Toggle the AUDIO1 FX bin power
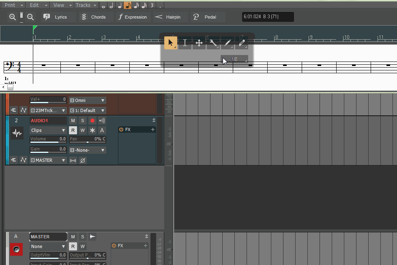The height and width of the screenshot is (265, 397). [x=121, y=129]
